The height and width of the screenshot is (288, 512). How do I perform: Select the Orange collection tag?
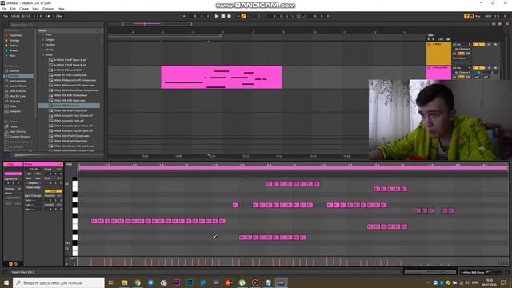[14, 41]
